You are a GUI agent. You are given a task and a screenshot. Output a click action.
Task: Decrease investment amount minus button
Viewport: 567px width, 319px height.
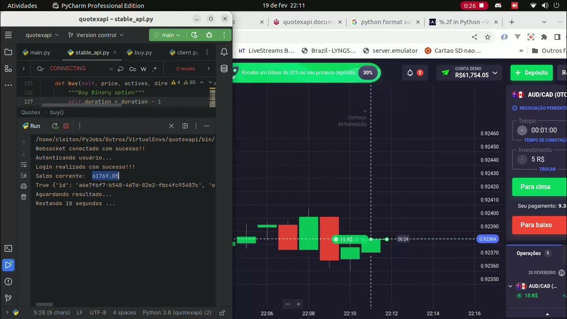(522, 159)
